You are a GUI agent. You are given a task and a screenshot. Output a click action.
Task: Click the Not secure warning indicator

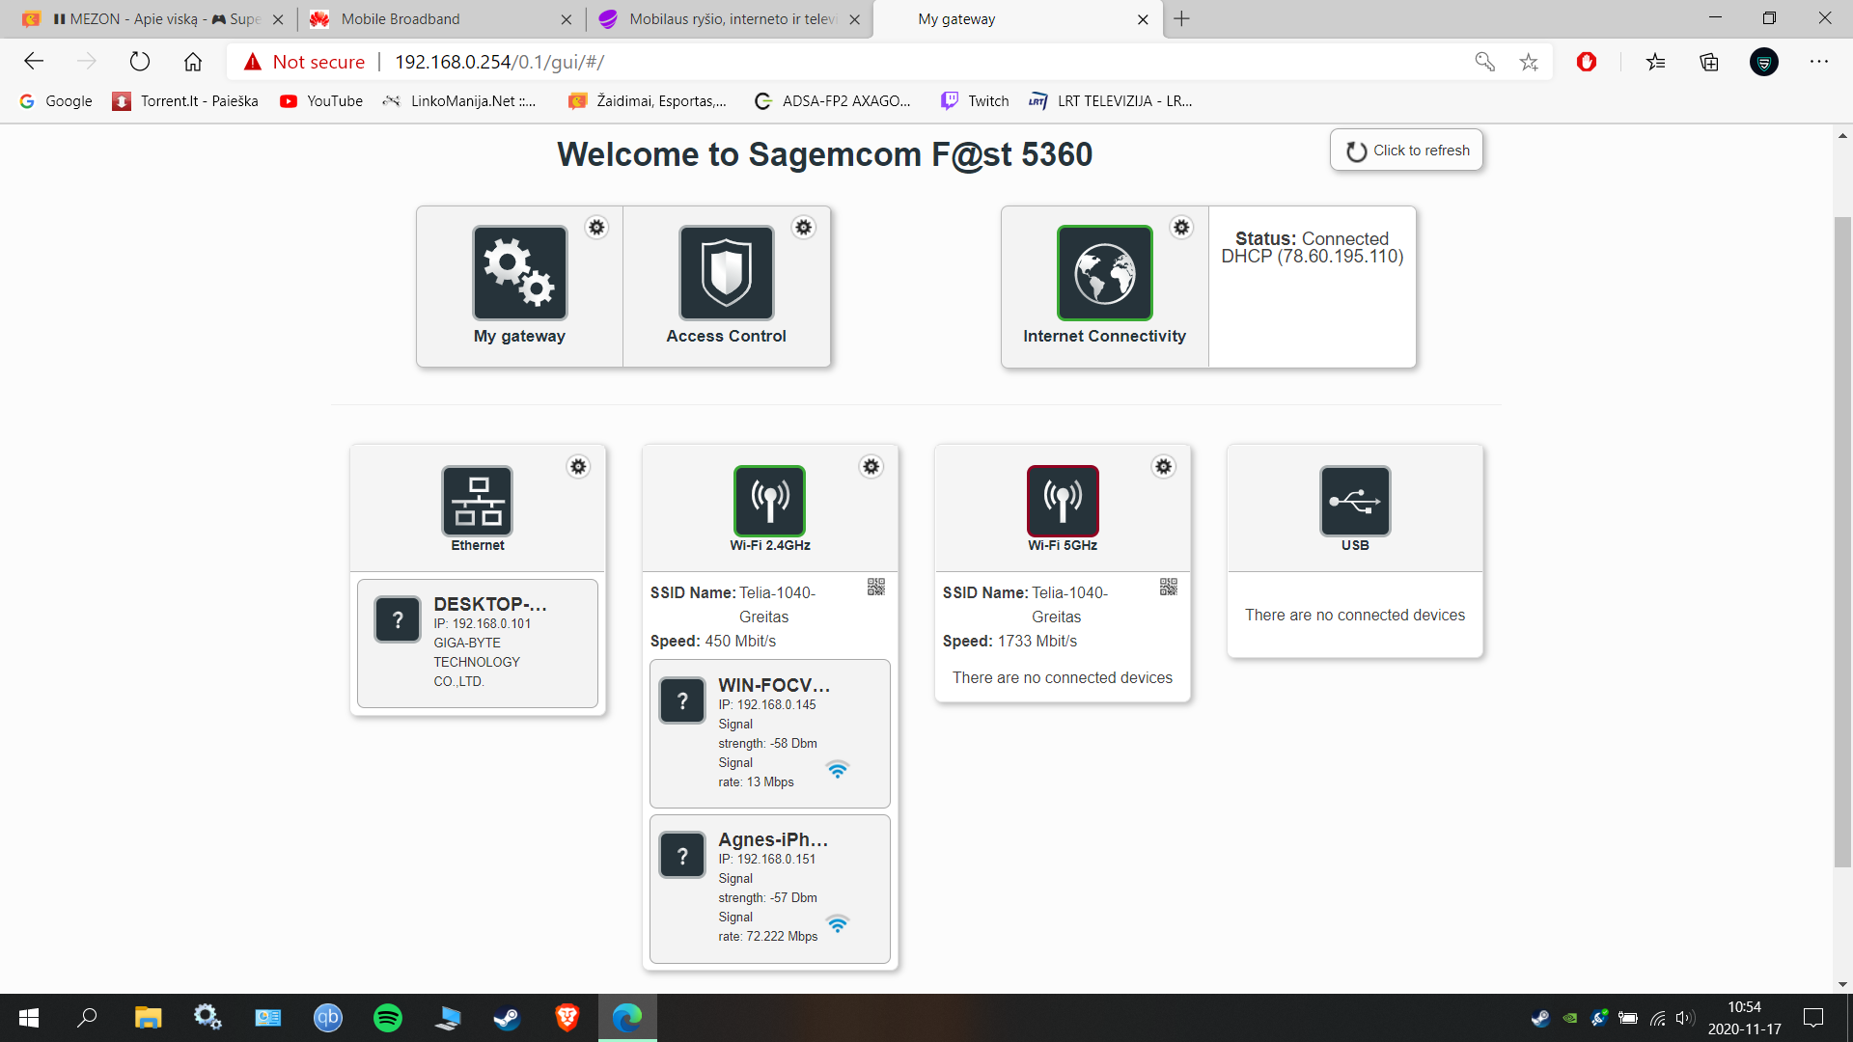(305, 62)
